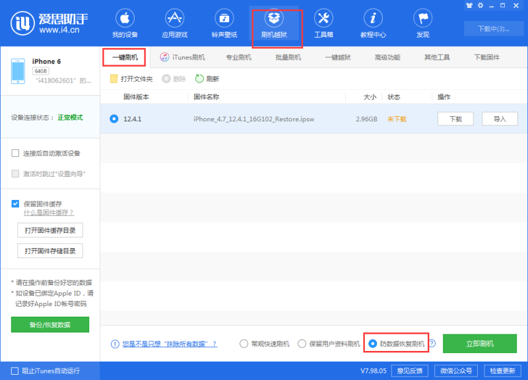Select 常规快速刷机 radio option
The width and height of the screenshot is (528, 380).
244,344
